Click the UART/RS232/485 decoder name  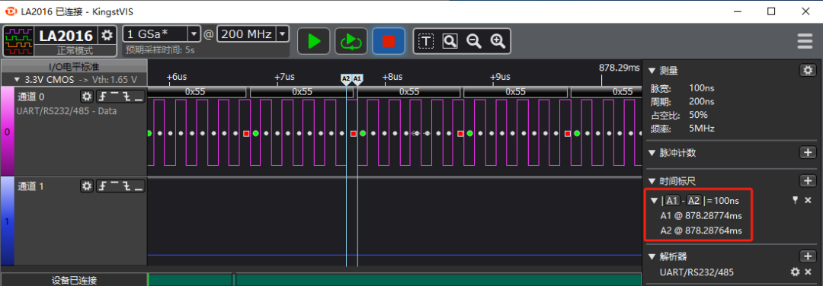[697, 272]
